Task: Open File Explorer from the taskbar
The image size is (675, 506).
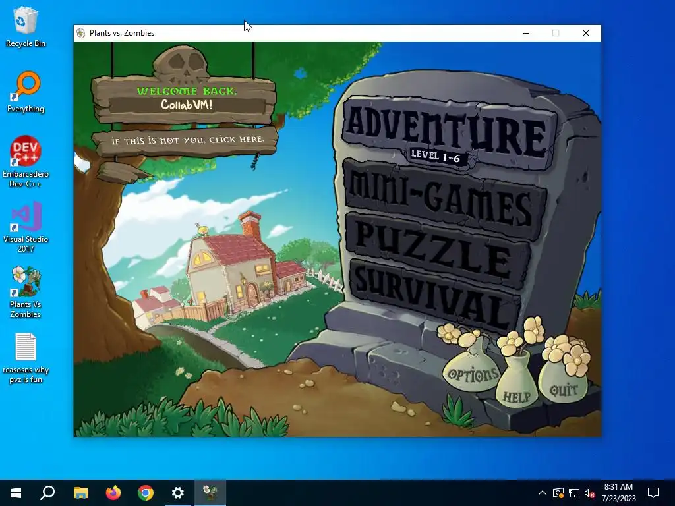Action: coord(80,493)
